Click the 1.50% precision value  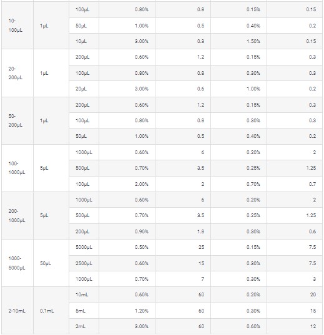click(x=253, y=41)
